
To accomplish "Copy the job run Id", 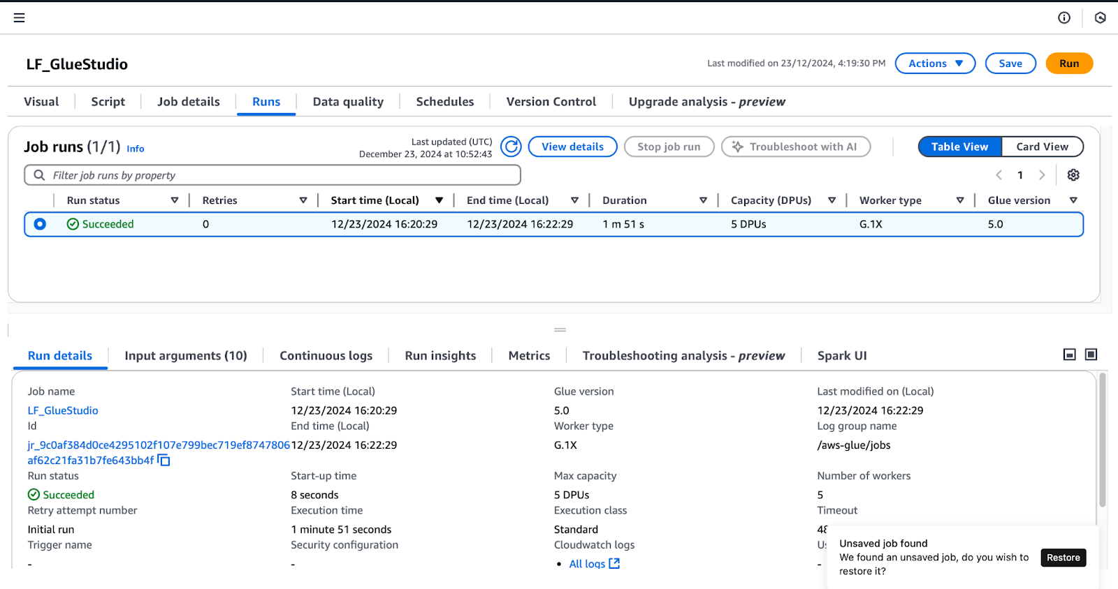I will click(164, 461).
